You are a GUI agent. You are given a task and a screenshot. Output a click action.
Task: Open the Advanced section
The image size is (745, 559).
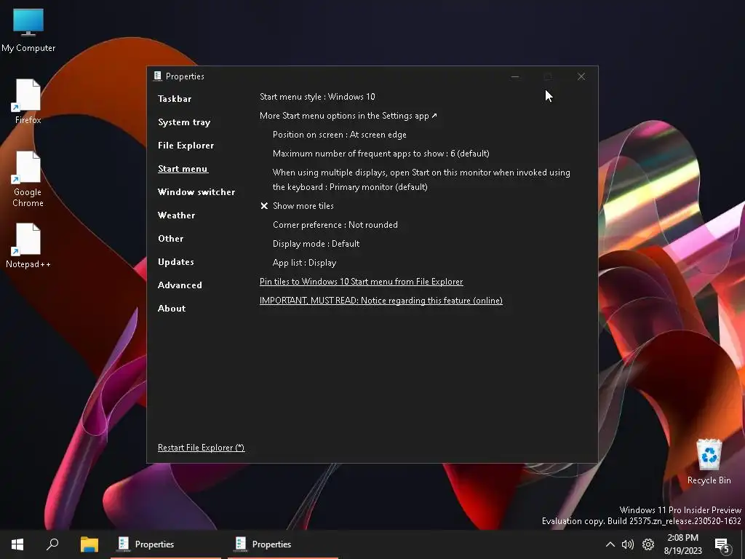pyautogui.click(x=180, y=285)
